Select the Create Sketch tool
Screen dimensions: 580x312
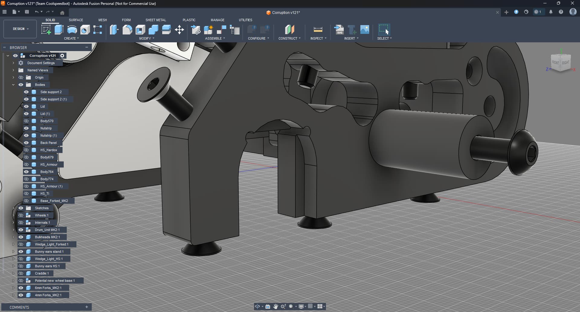click(x=46, y=30)
